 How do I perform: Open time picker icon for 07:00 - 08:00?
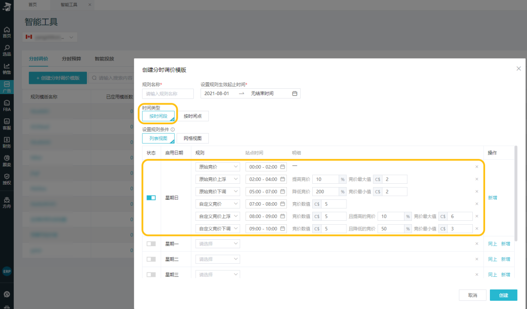[x=283, y=204]
